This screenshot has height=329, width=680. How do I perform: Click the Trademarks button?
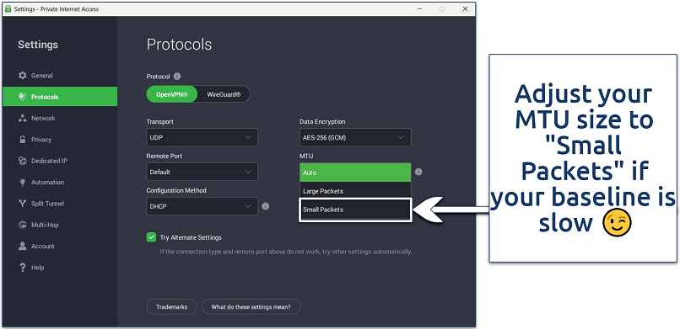click(x=172, y=307)
